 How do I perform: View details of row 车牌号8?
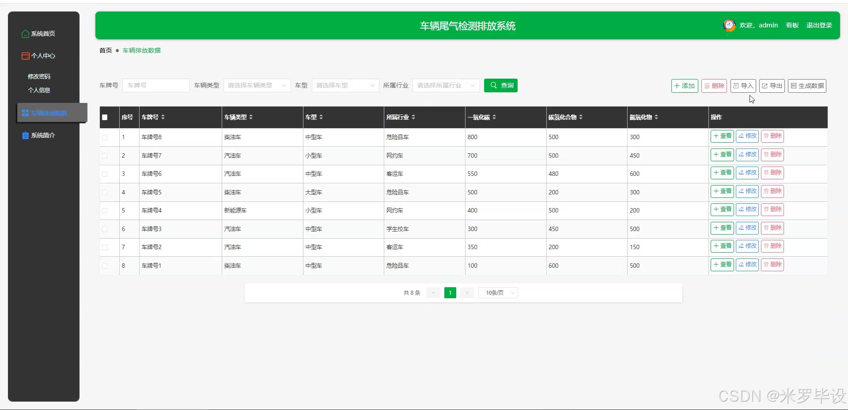click(722, 136)
